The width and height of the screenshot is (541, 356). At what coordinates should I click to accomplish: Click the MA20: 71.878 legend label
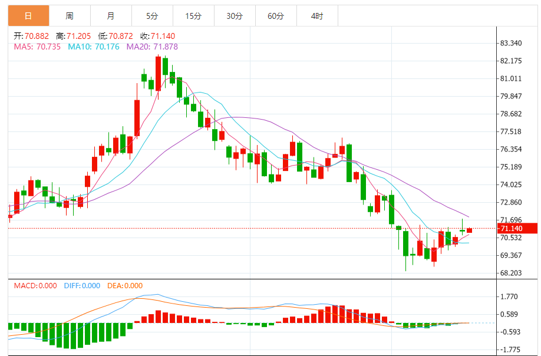(152, 47)
